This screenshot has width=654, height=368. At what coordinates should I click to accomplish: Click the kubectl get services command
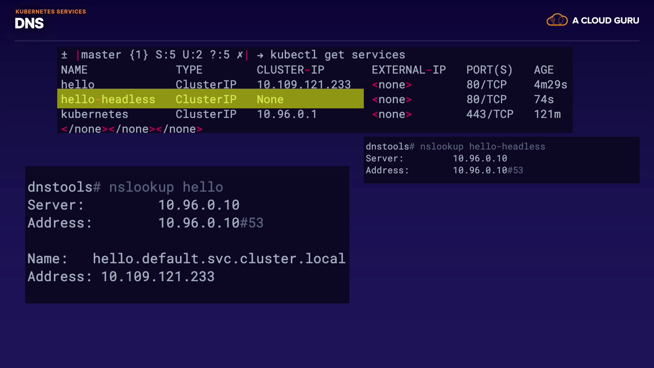pos(337,55)
